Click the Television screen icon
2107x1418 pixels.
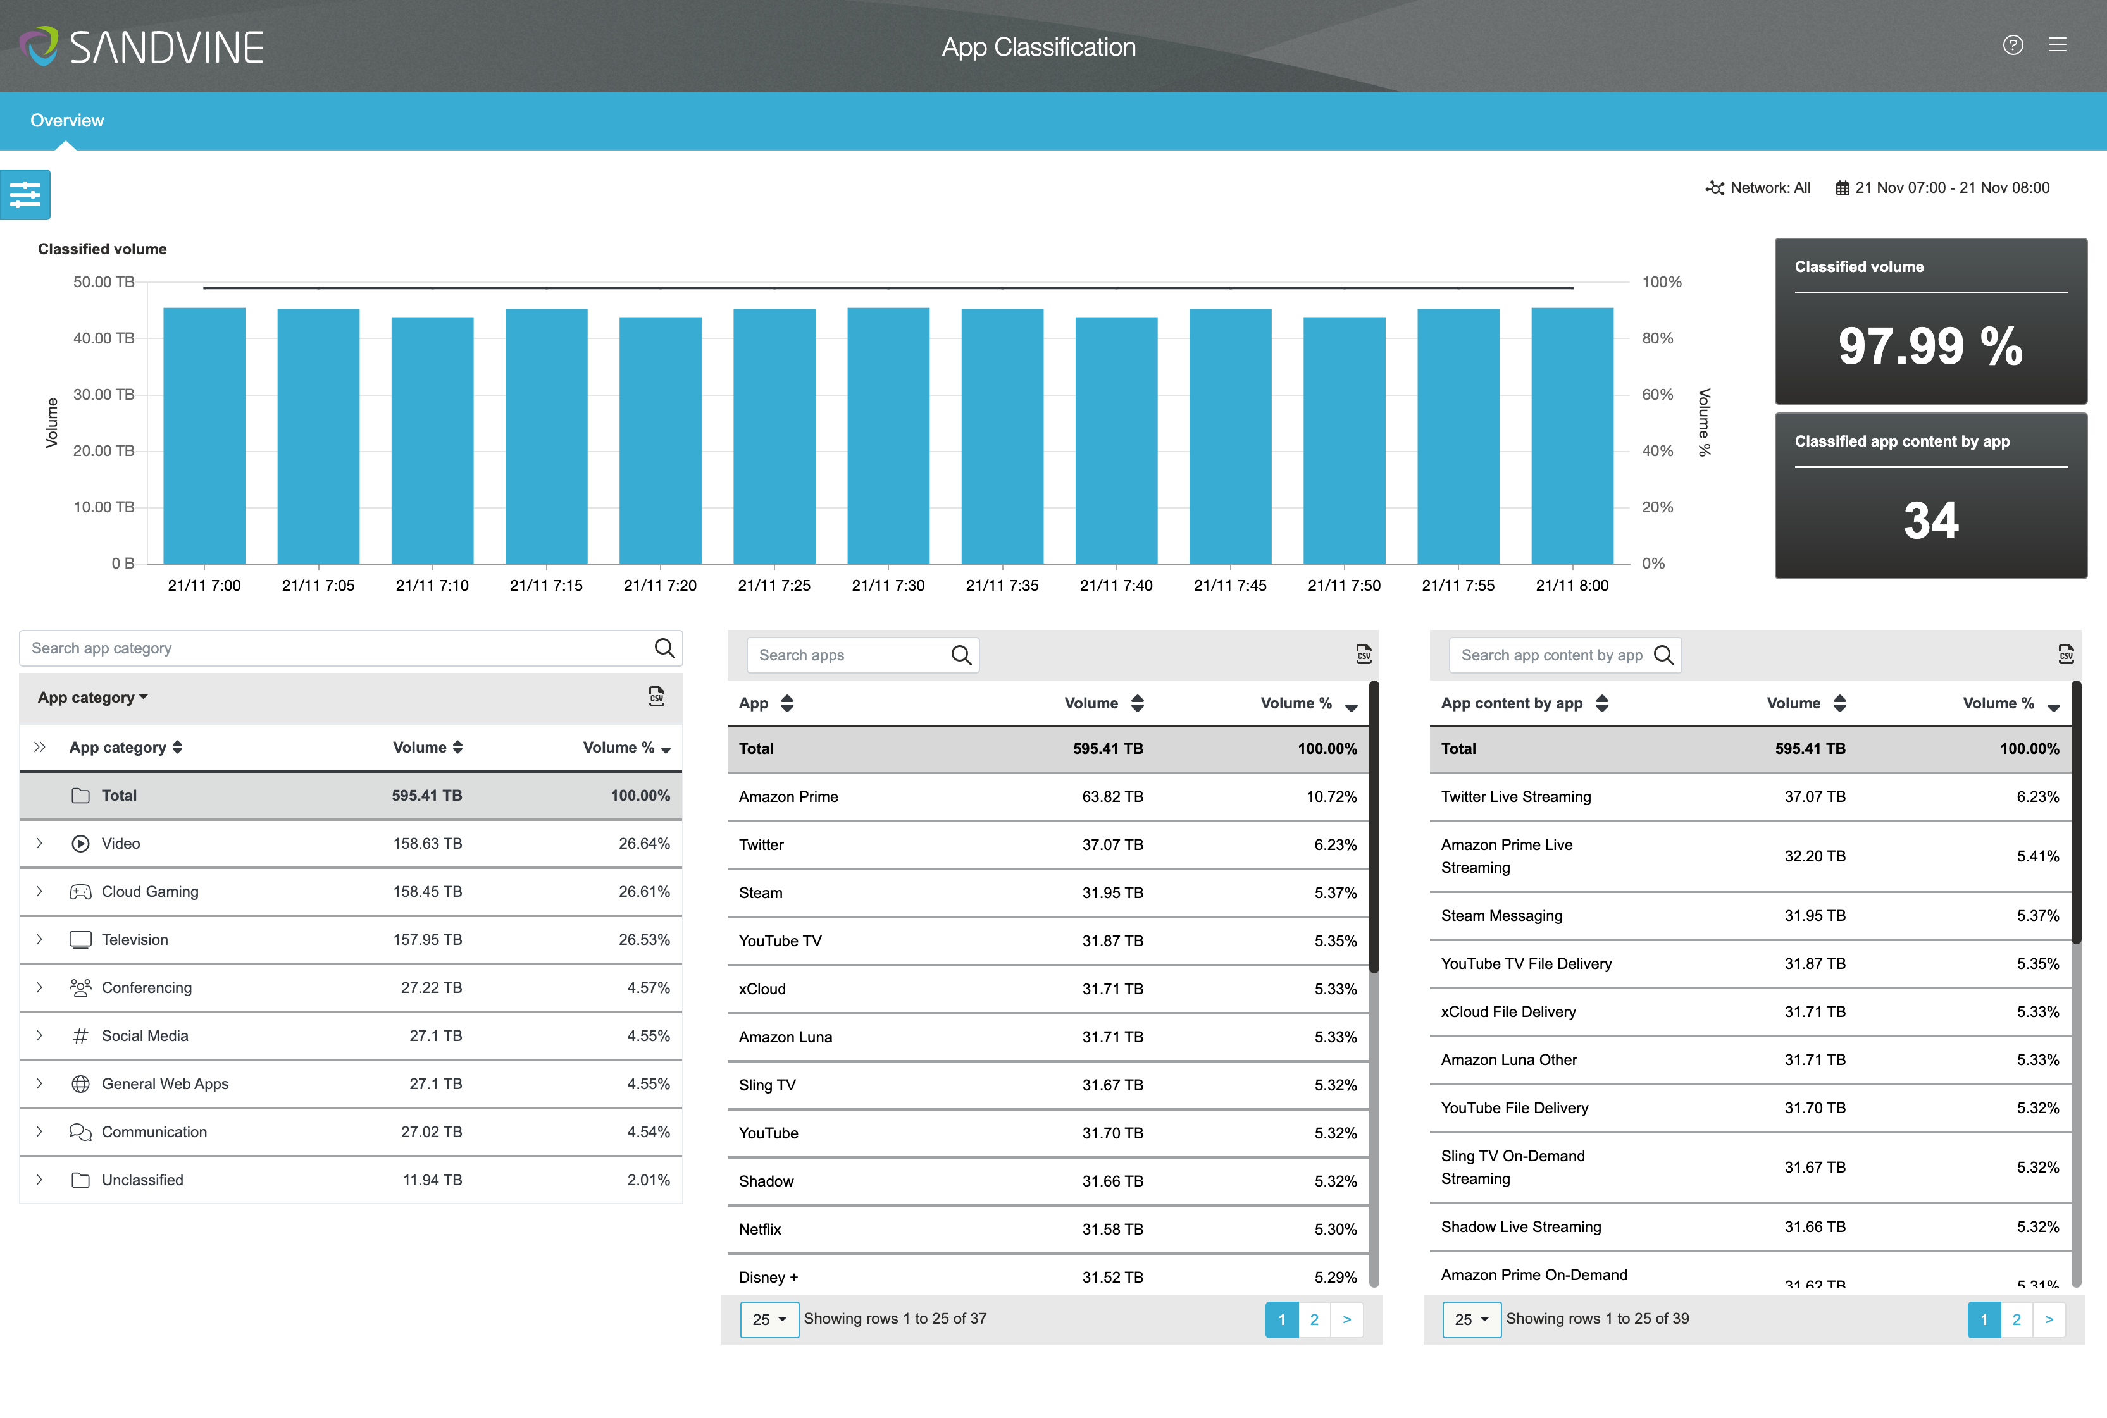click(x=80, y=940)
